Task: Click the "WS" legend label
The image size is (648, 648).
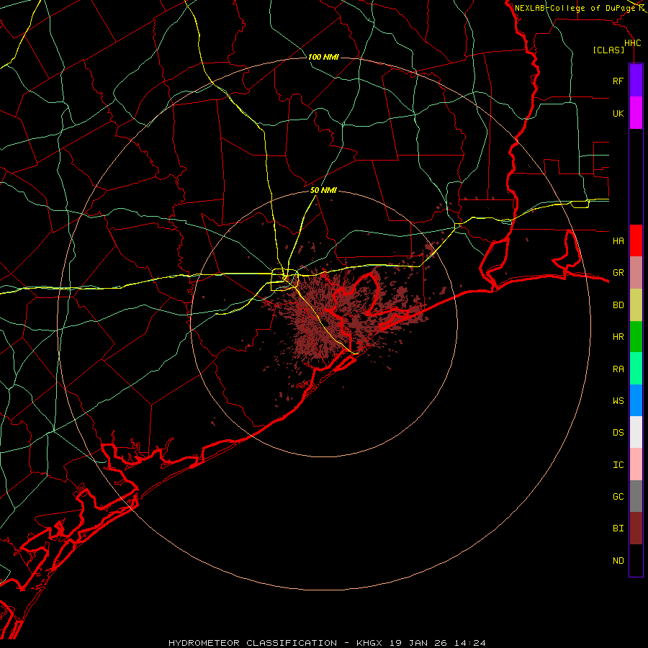Action: click(618, 401)
